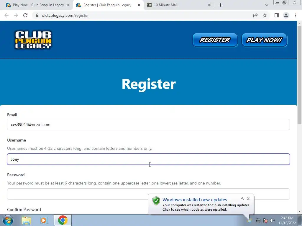Focus the Username field containing Joey
The height and width of the screenshot is (226, 302).
pyautogui.click(x=148, y=159)
